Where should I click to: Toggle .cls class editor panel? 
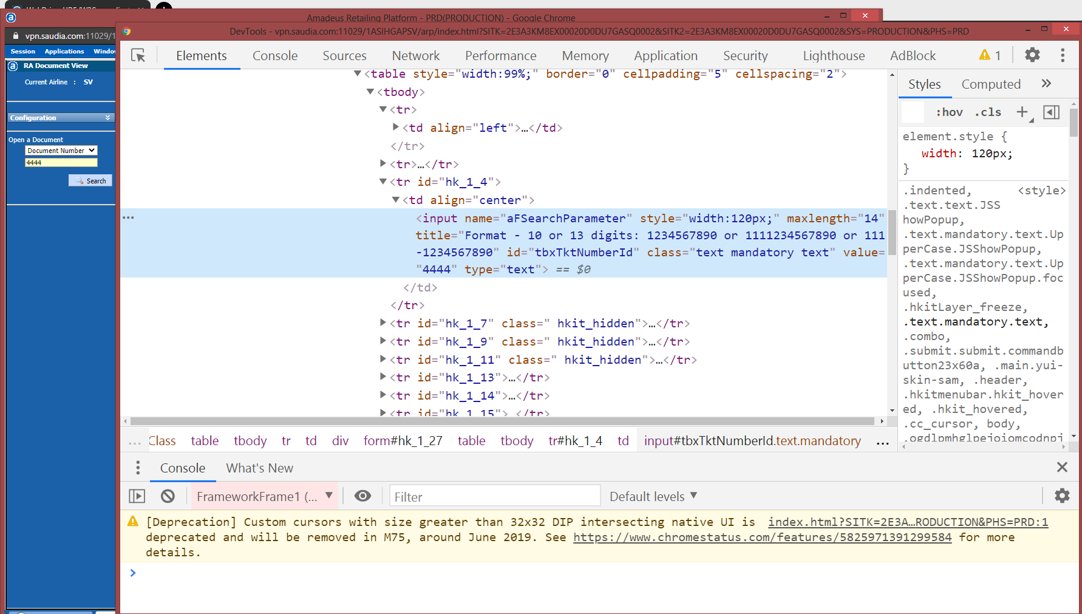pos(987,112)
